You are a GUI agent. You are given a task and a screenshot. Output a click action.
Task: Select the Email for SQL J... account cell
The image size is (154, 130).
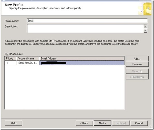[28, 63]
